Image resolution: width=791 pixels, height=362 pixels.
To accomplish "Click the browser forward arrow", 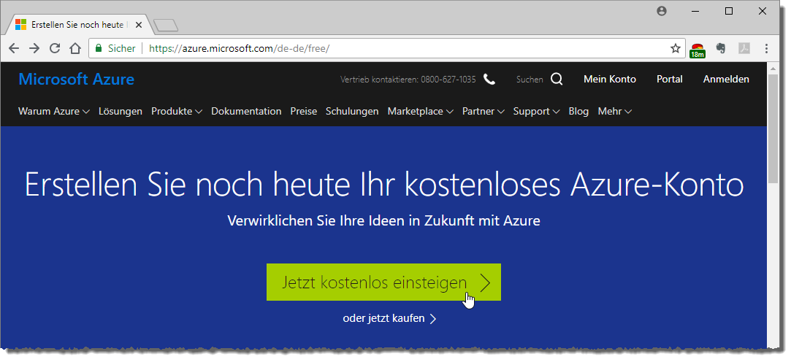I will pyautogui.click(x=34, y=48).
